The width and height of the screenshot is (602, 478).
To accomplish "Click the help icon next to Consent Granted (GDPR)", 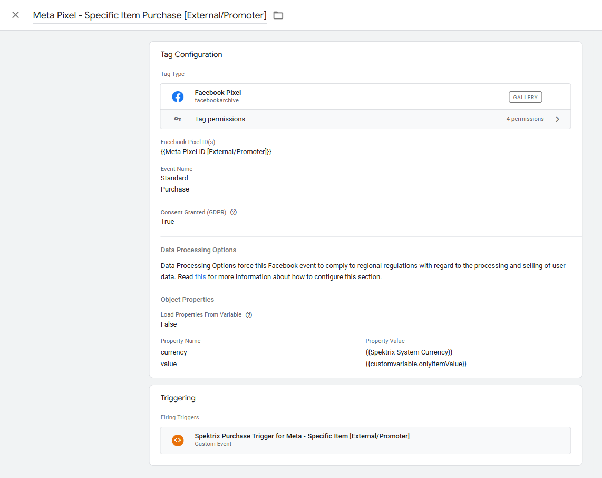I will pyautogui.click(x=234, y=212).
